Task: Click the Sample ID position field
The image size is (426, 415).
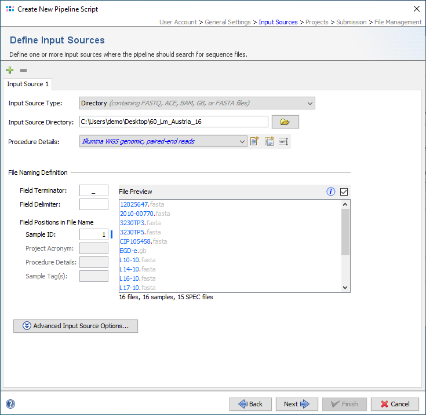Action: (93, 234)
